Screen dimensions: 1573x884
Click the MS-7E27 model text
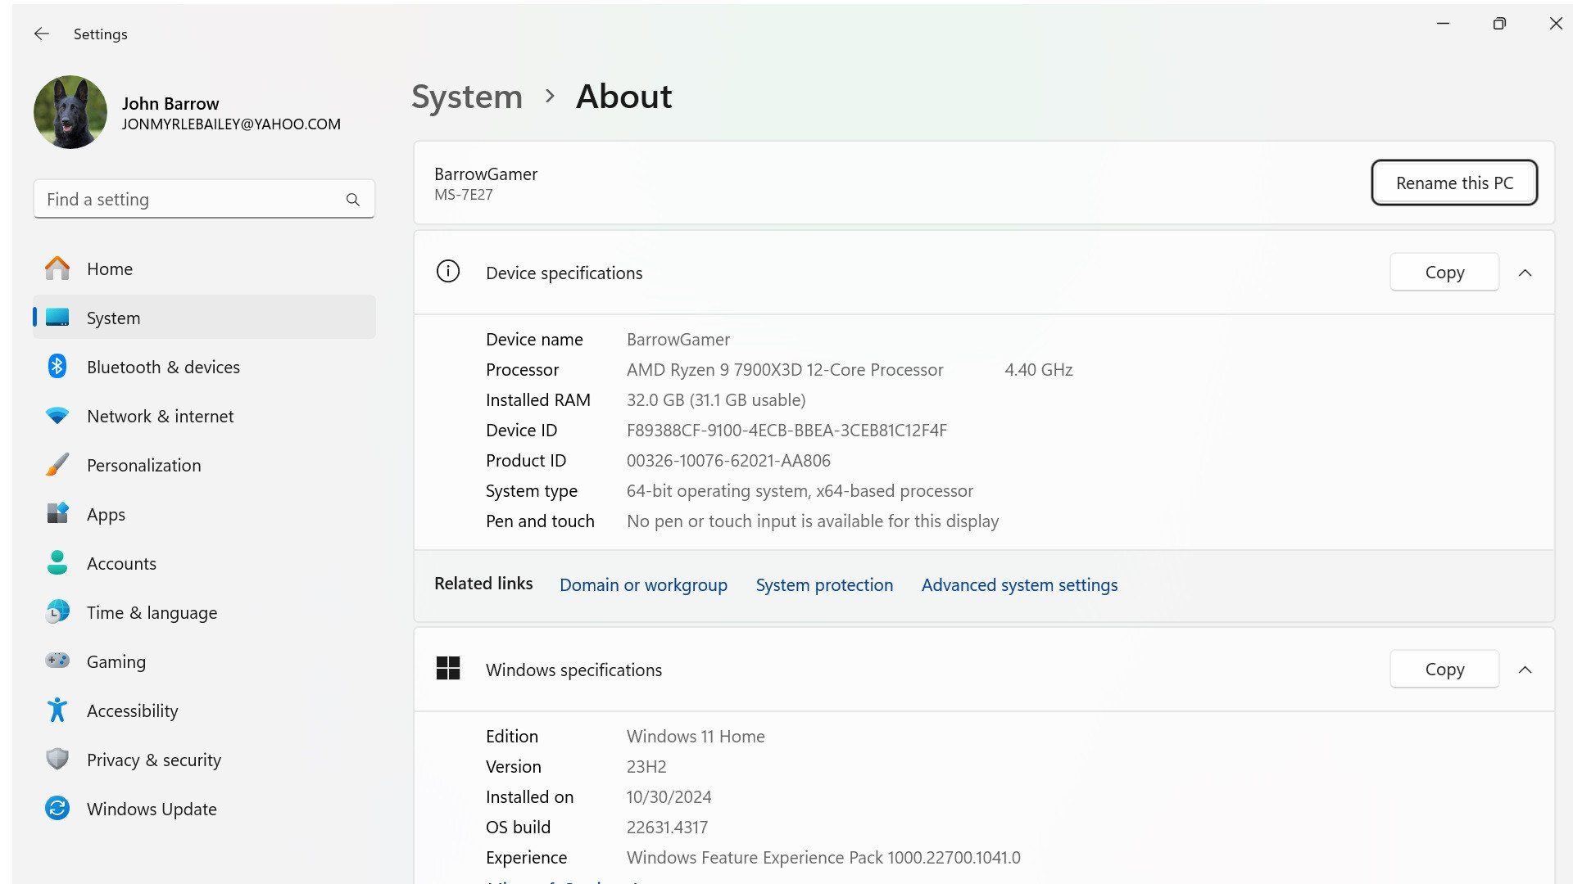[464, 195]
